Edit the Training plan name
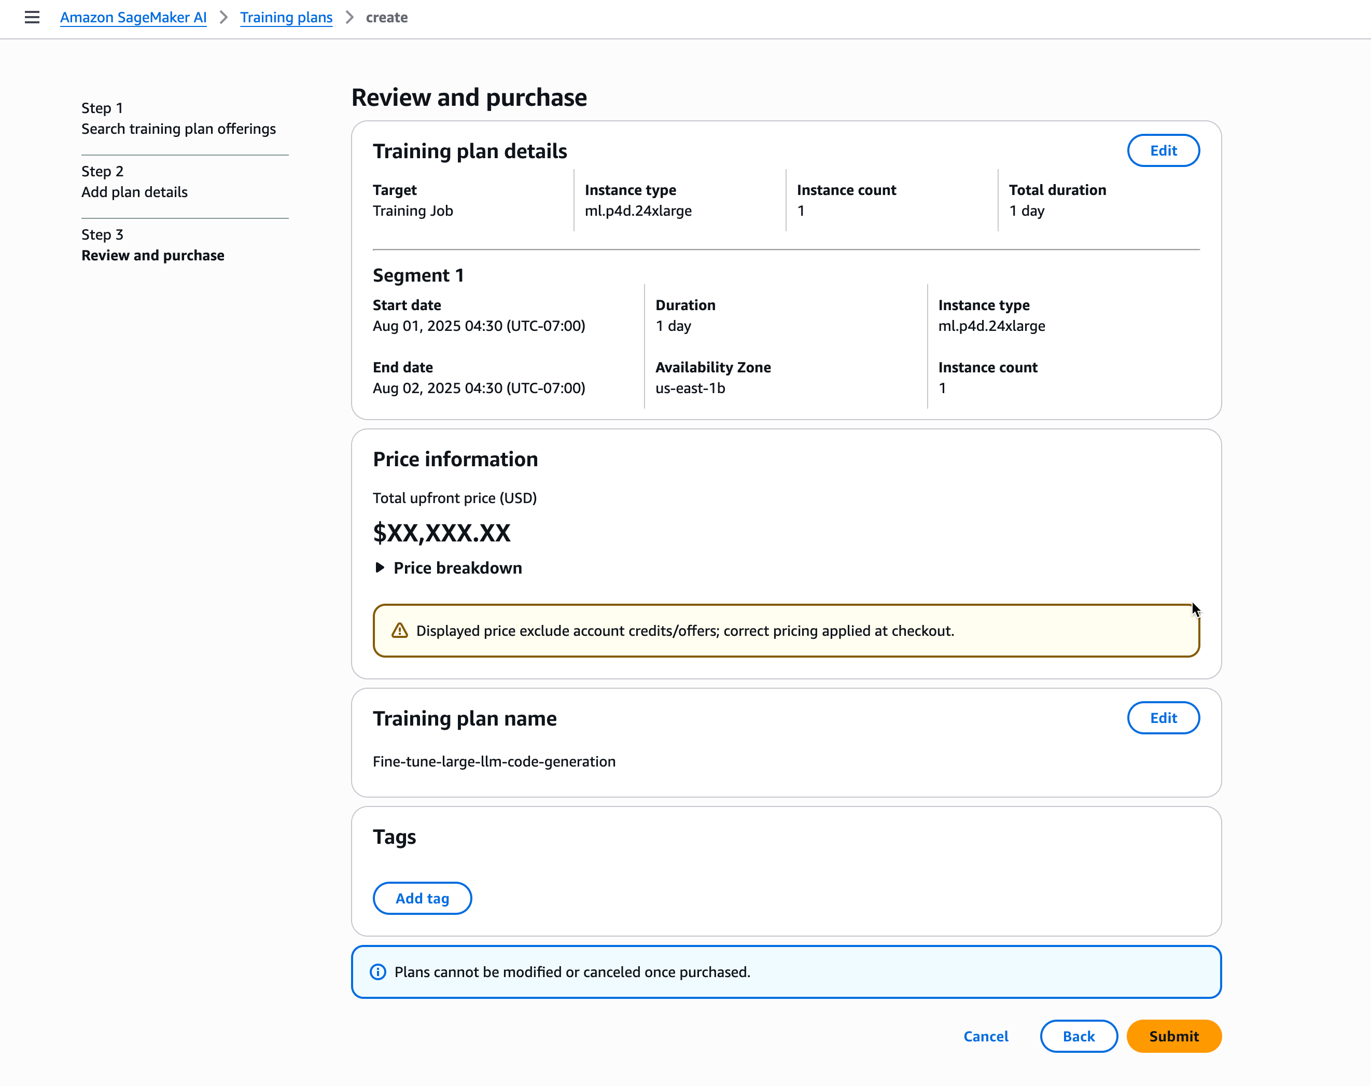 click(x=1163, y=717)
